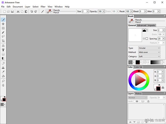Screen dimensions: 166x124
Task: Select the Brush tool in toolbox
Action: coord(3,20)
